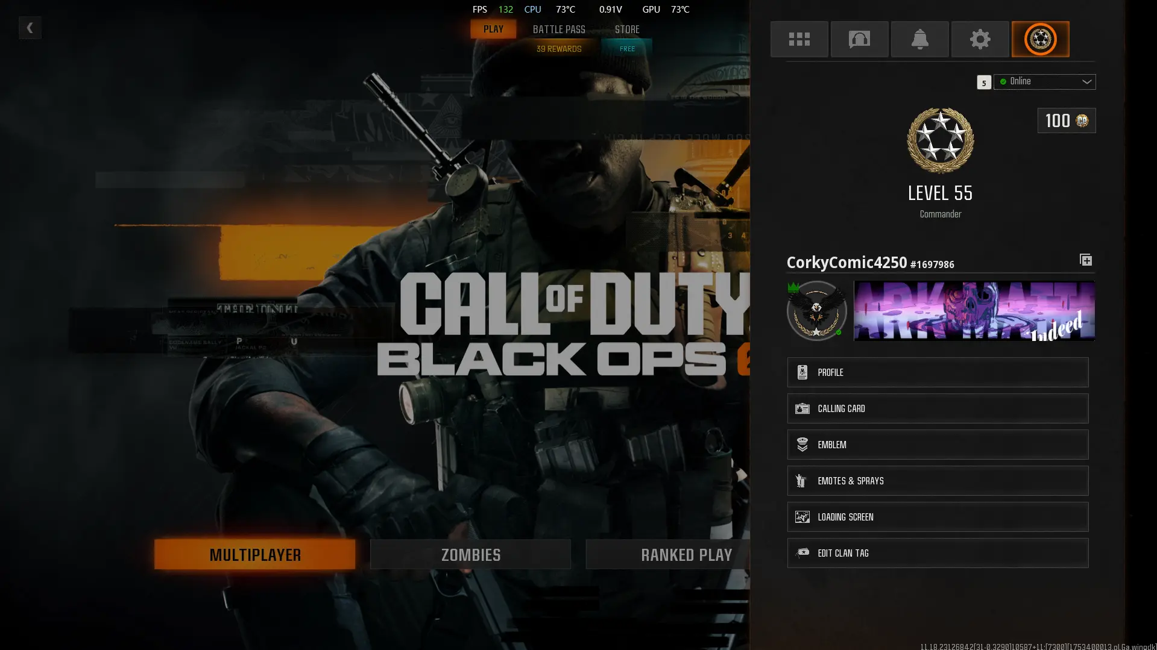Switch to the Battle Pass tab
The image size is (1157, 650).
(x=559, y=29)
